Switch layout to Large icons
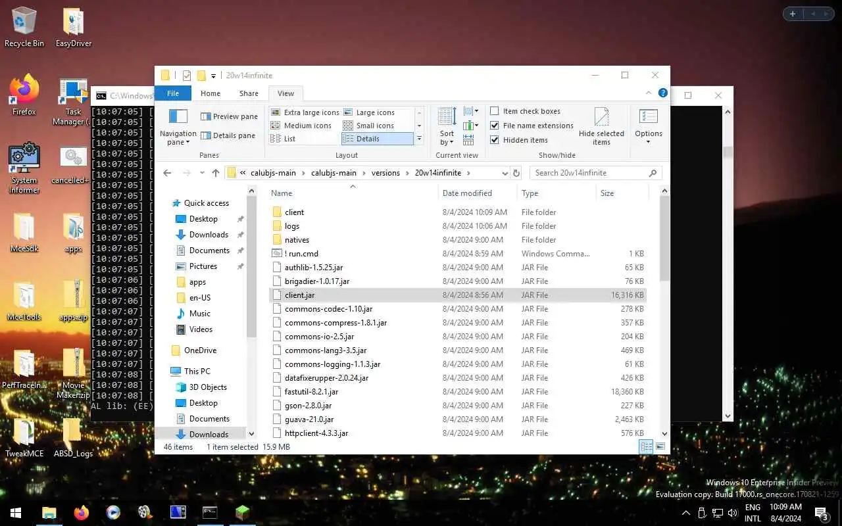This screenshot has width=842, height=526. [369, 112]
